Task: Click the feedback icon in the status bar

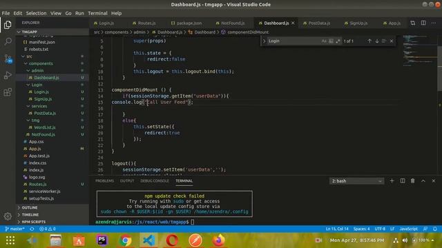Action: [x=425, y=229]
